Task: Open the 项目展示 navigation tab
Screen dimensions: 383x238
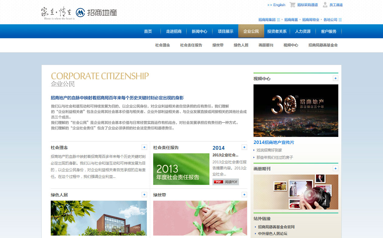Action: (x=226, y=31)
